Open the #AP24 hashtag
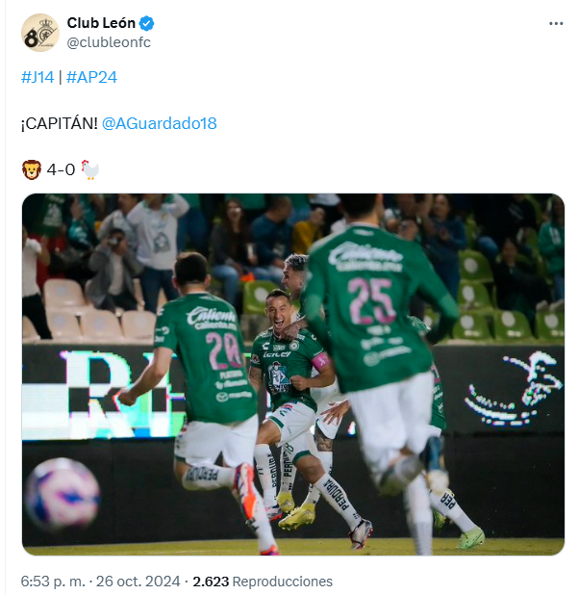578x595 pixels. click(x=91, y=77)
